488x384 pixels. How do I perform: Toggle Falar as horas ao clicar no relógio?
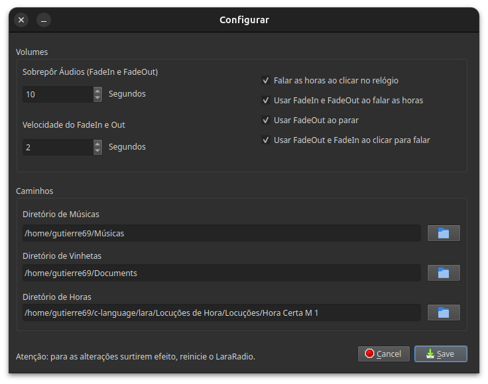coord(266,81)
